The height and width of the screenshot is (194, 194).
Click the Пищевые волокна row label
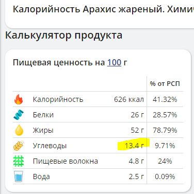(66, 161)
